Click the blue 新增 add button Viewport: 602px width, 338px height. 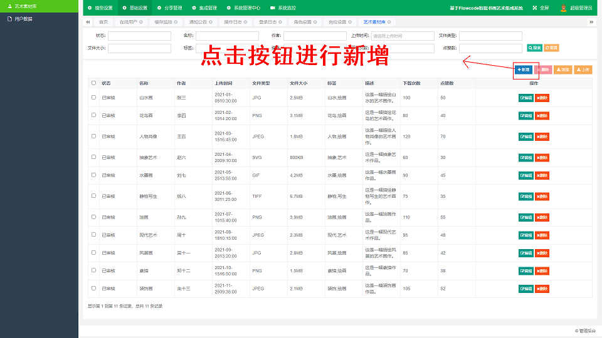point(524,69)
